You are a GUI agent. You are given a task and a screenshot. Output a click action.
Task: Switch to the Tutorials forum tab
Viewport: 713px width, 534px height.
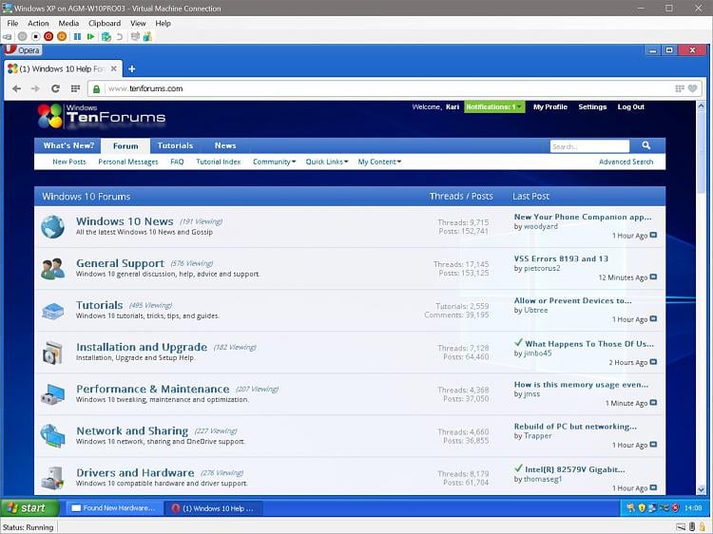[x=175, y=145]
